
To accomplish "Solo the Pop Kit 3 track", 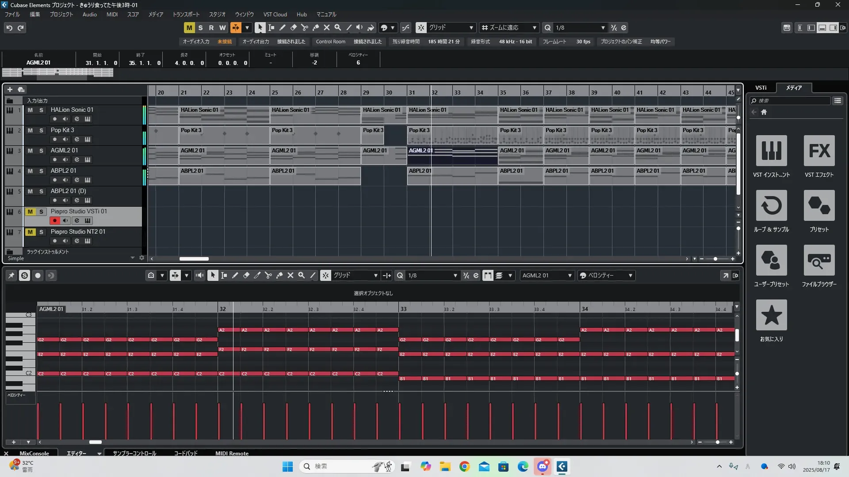I will tap(41, 130).
